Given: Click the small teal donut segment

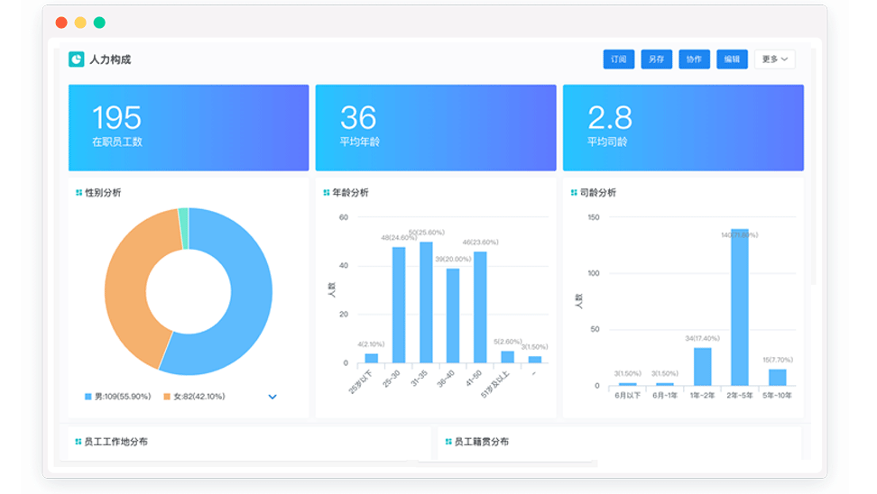Looking at the screenshot, I should tap(183, 228).
